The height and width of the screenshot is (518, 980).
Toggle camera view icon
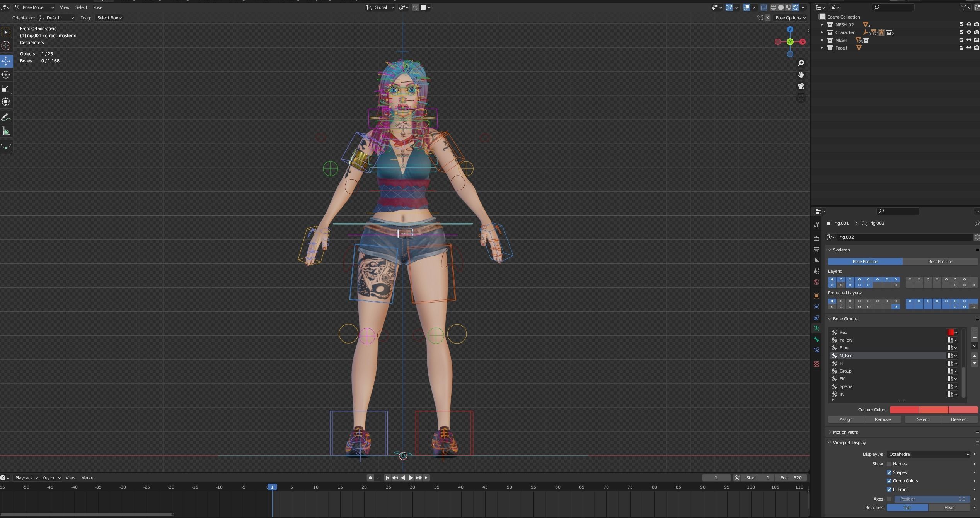[801, 86]
